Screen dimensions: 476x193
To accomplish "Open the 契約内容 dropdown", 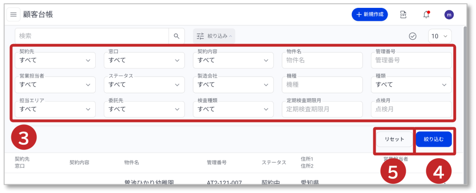I will [x=233, y=60].
